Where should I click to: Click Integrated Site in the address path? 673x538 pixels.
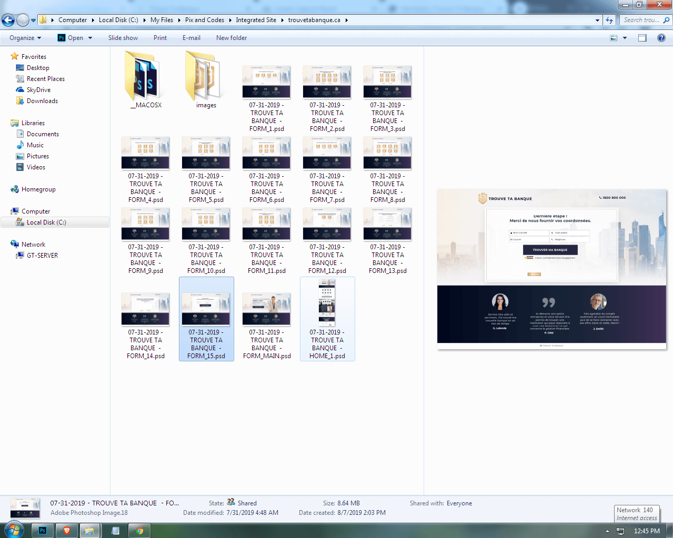[x=256, y=20]
